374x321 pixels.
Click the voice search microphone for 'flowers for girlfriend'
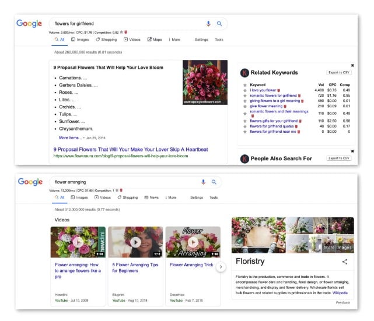208,24
